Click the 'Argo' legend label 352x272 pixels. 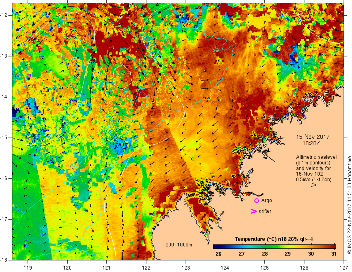266,200
